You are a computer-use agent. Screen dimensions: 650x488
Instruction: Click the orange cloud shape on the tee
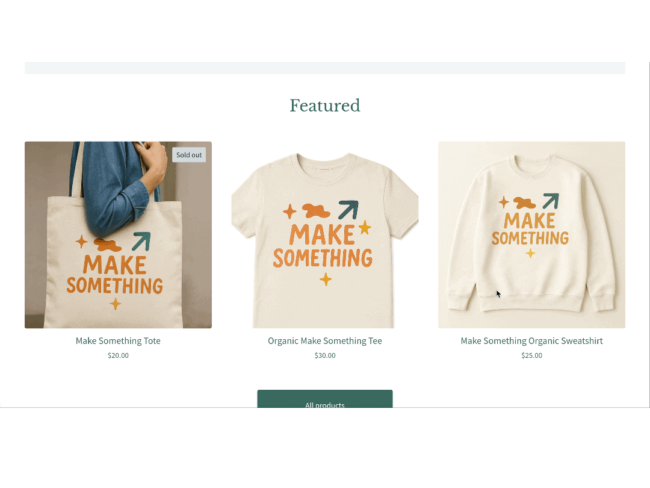click(316, 211)
